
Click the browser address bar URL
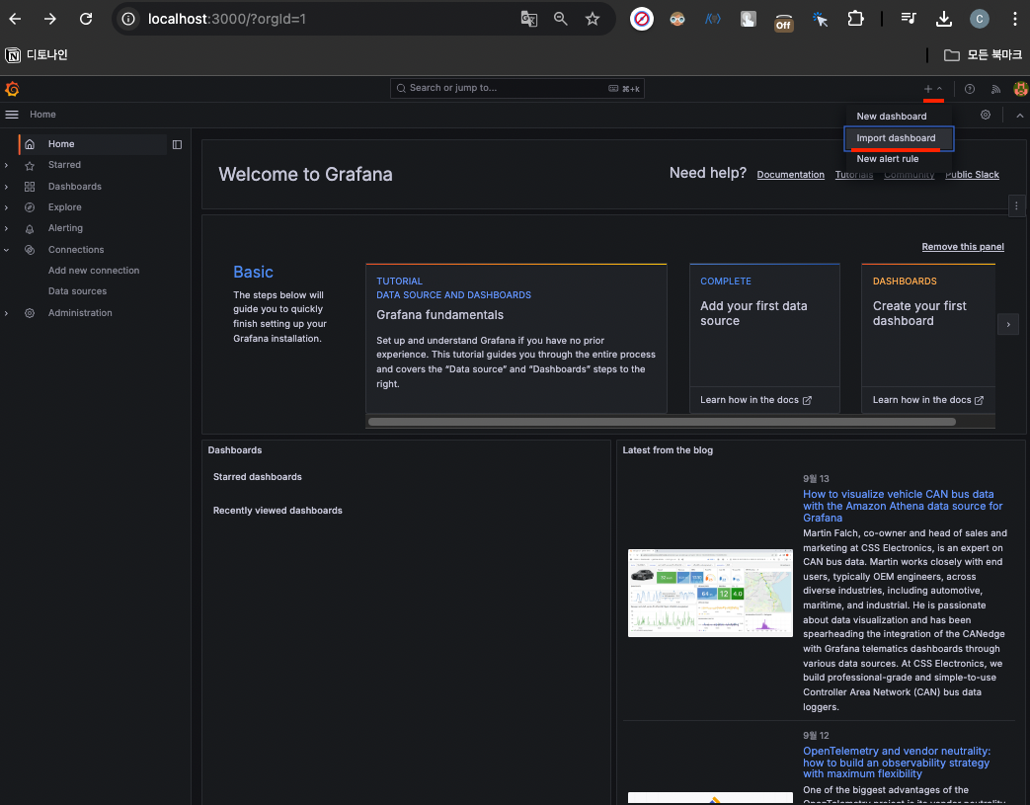click(226, 19)
